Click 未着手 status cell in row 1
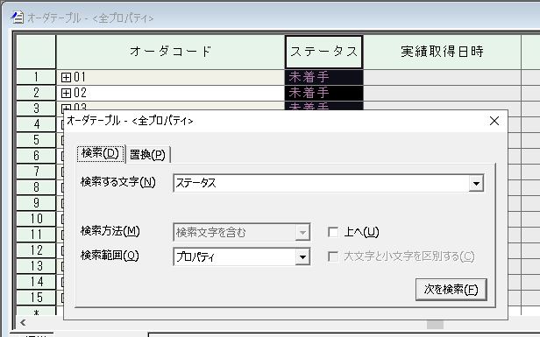This screenshot has width=540, height=337. pos(324,77)
